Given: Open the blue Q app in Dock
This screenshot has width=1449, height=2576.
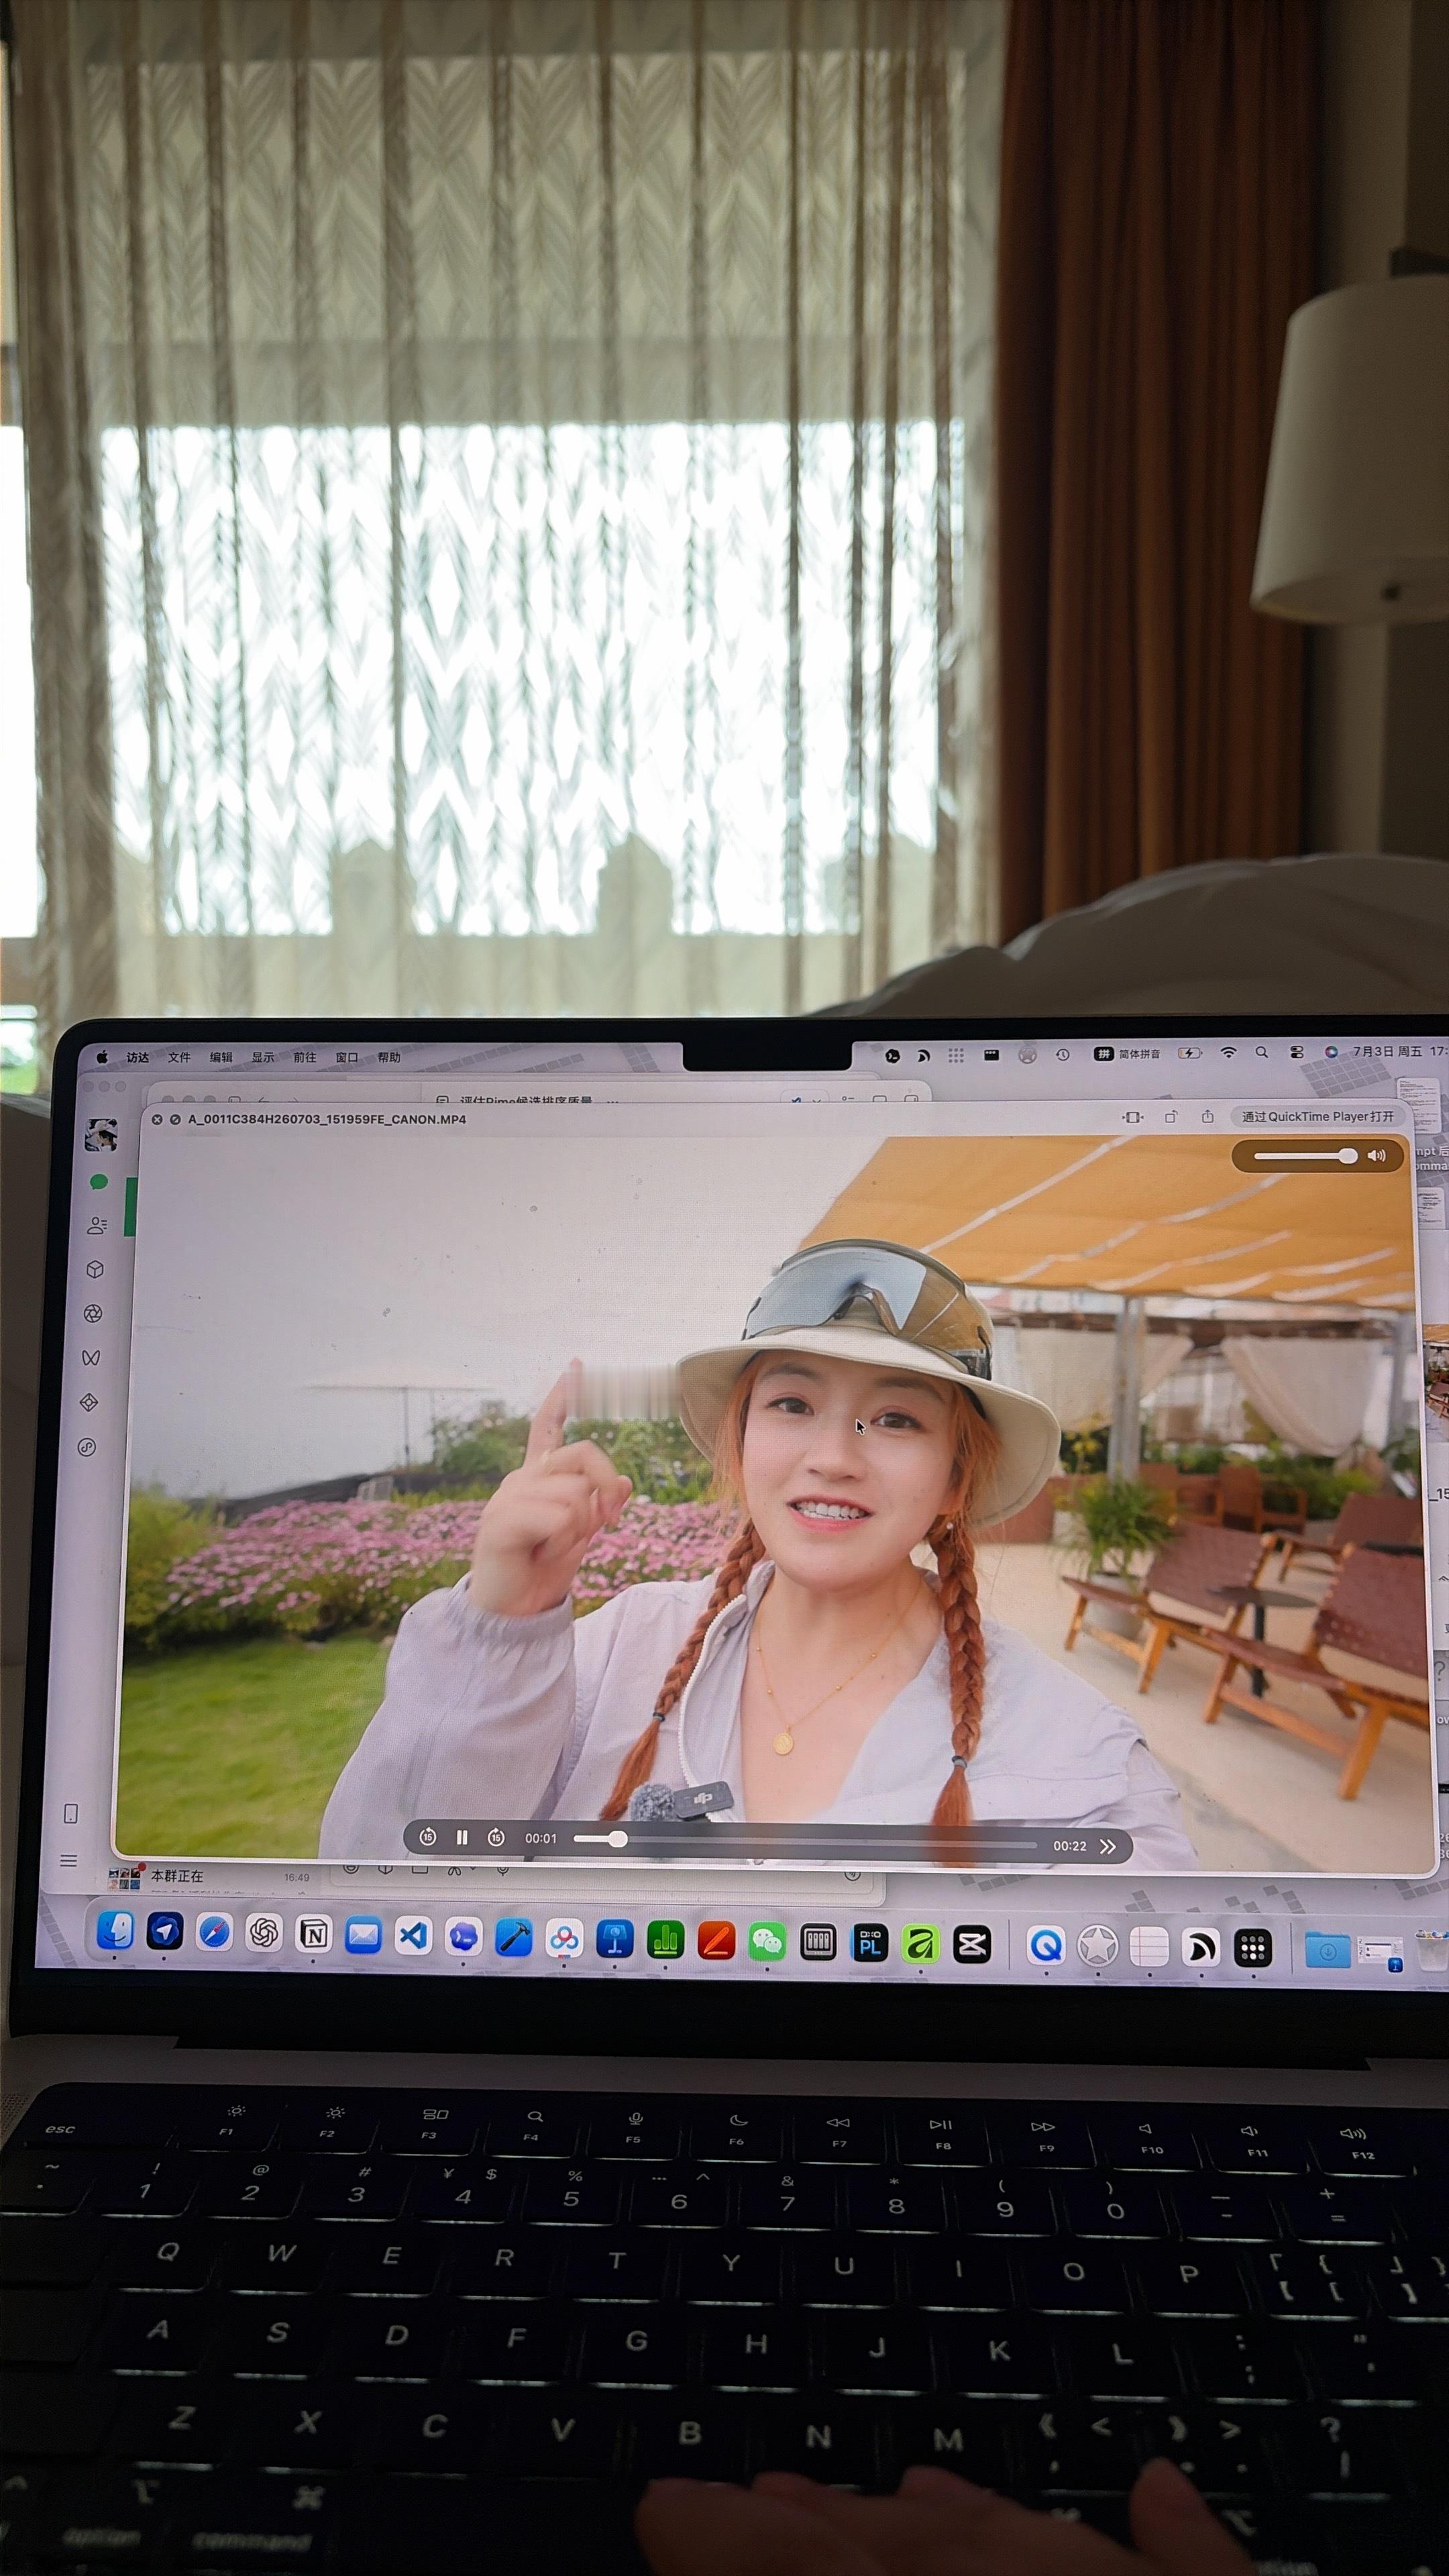Looking at the screenshot, I should pyautogui.click(x=1046, y=1946).
